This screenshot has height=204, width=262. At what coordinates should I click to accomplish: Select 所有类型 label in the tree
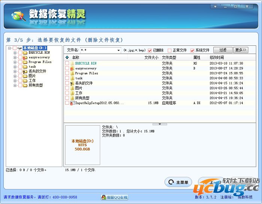pos(36,85)
